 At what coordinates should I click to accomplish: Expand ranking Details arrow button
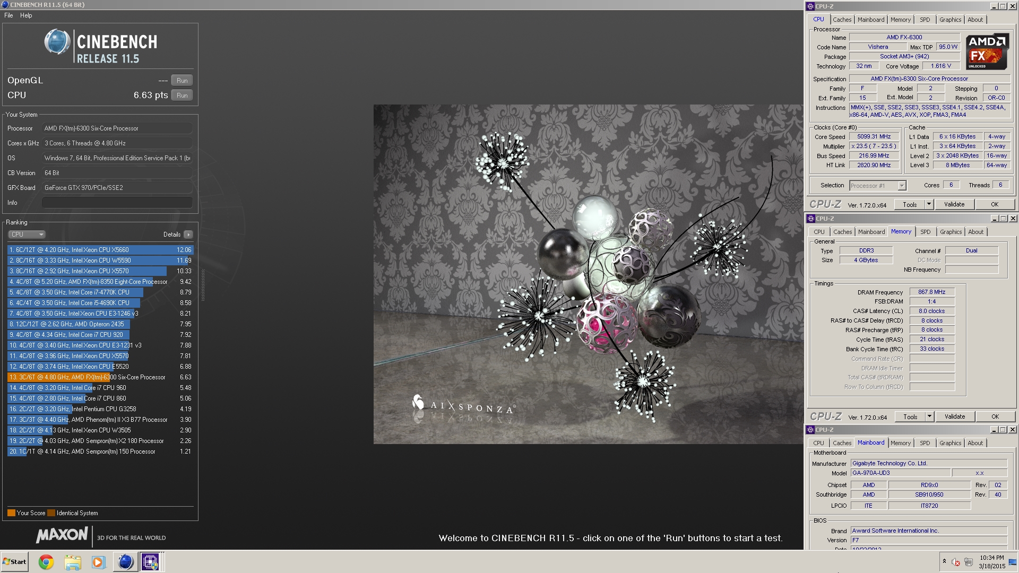click(188, 235)
